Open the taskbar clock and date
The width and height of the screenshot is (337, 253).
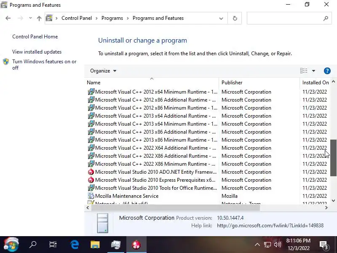298,245
